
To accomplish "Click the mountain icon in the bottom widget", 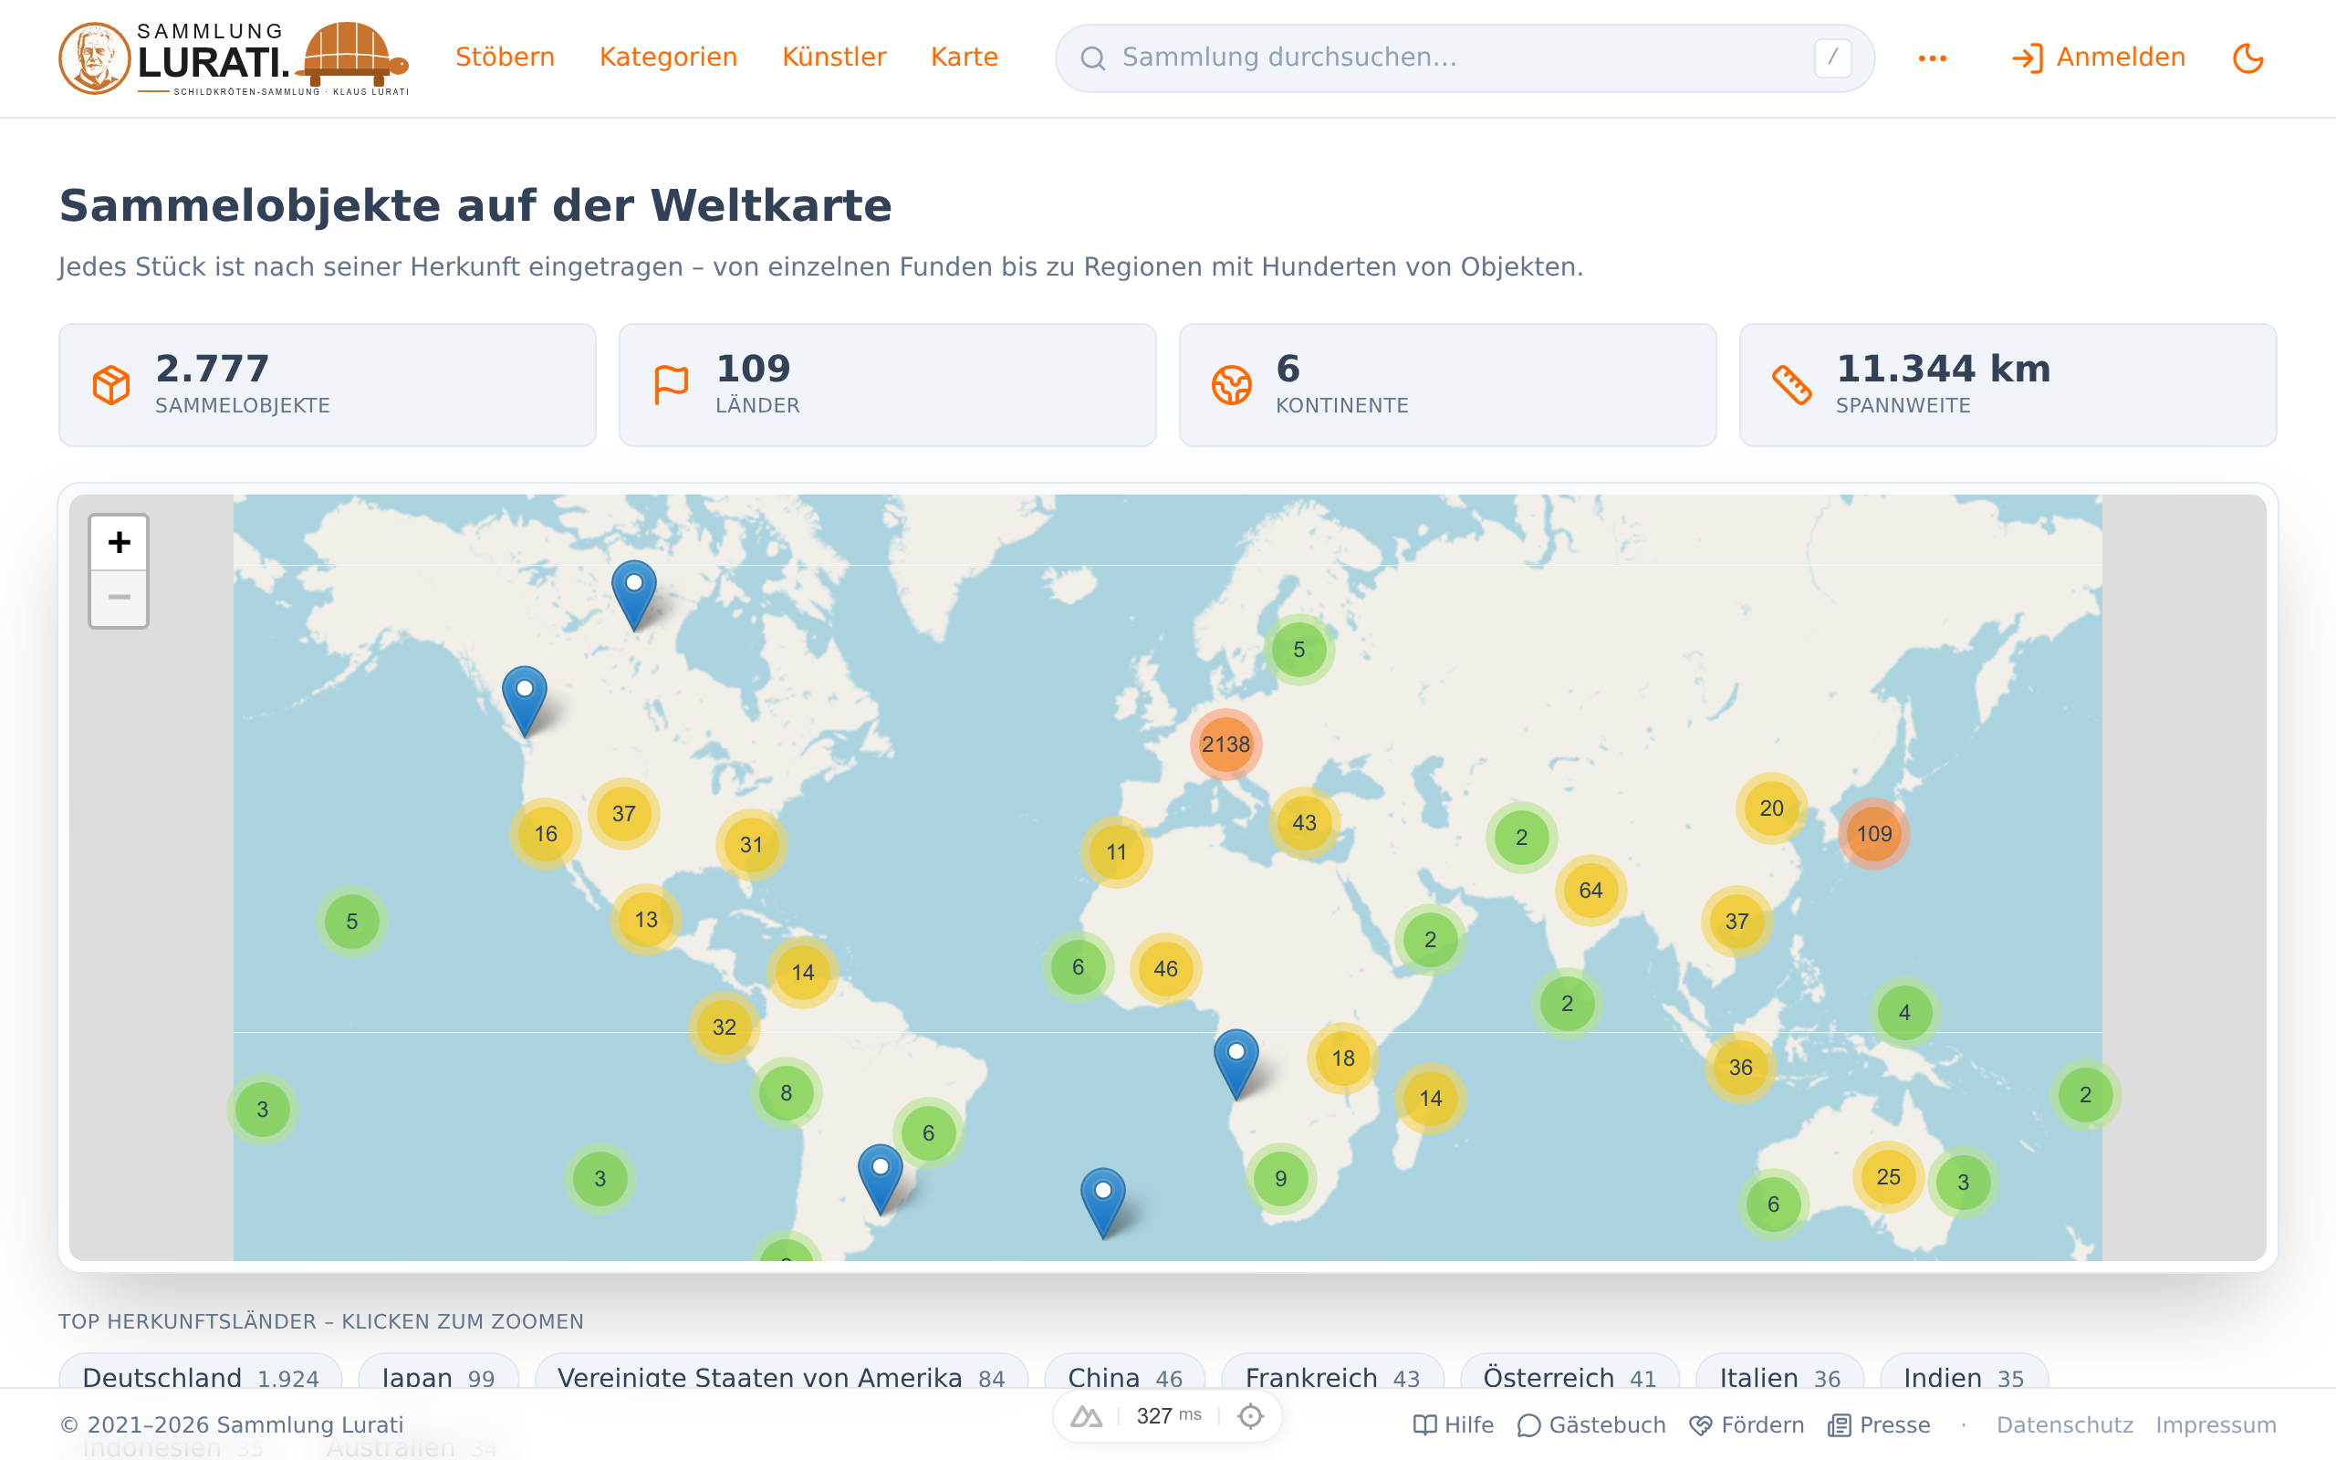I will (x=1086, y=1416).
